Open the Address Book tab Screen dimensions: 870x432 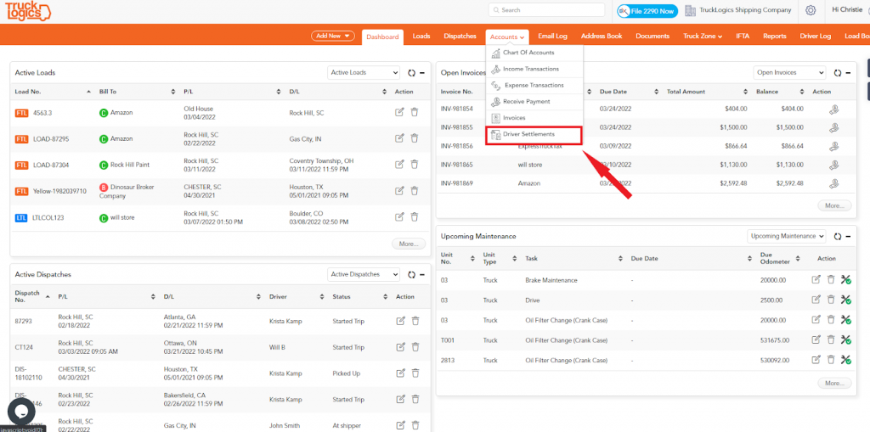(x=602, y=36)
